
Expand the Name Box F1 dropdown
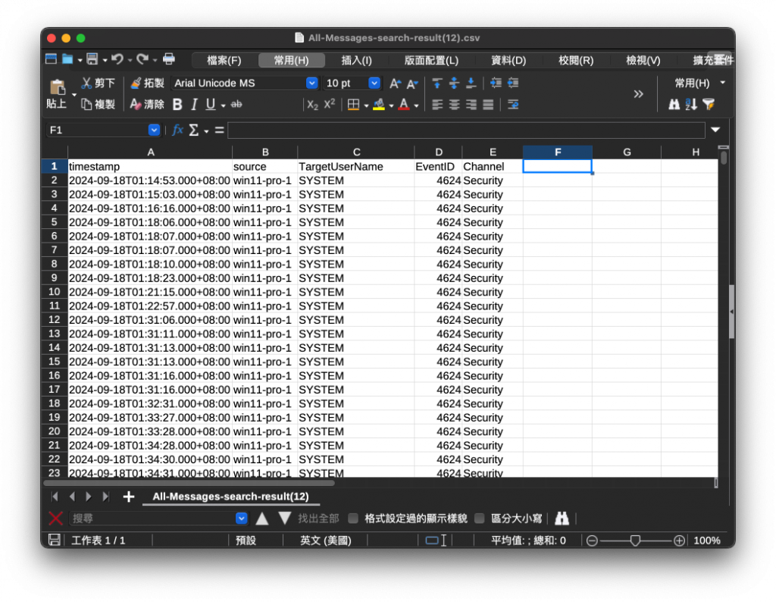(x=154, y=130)
